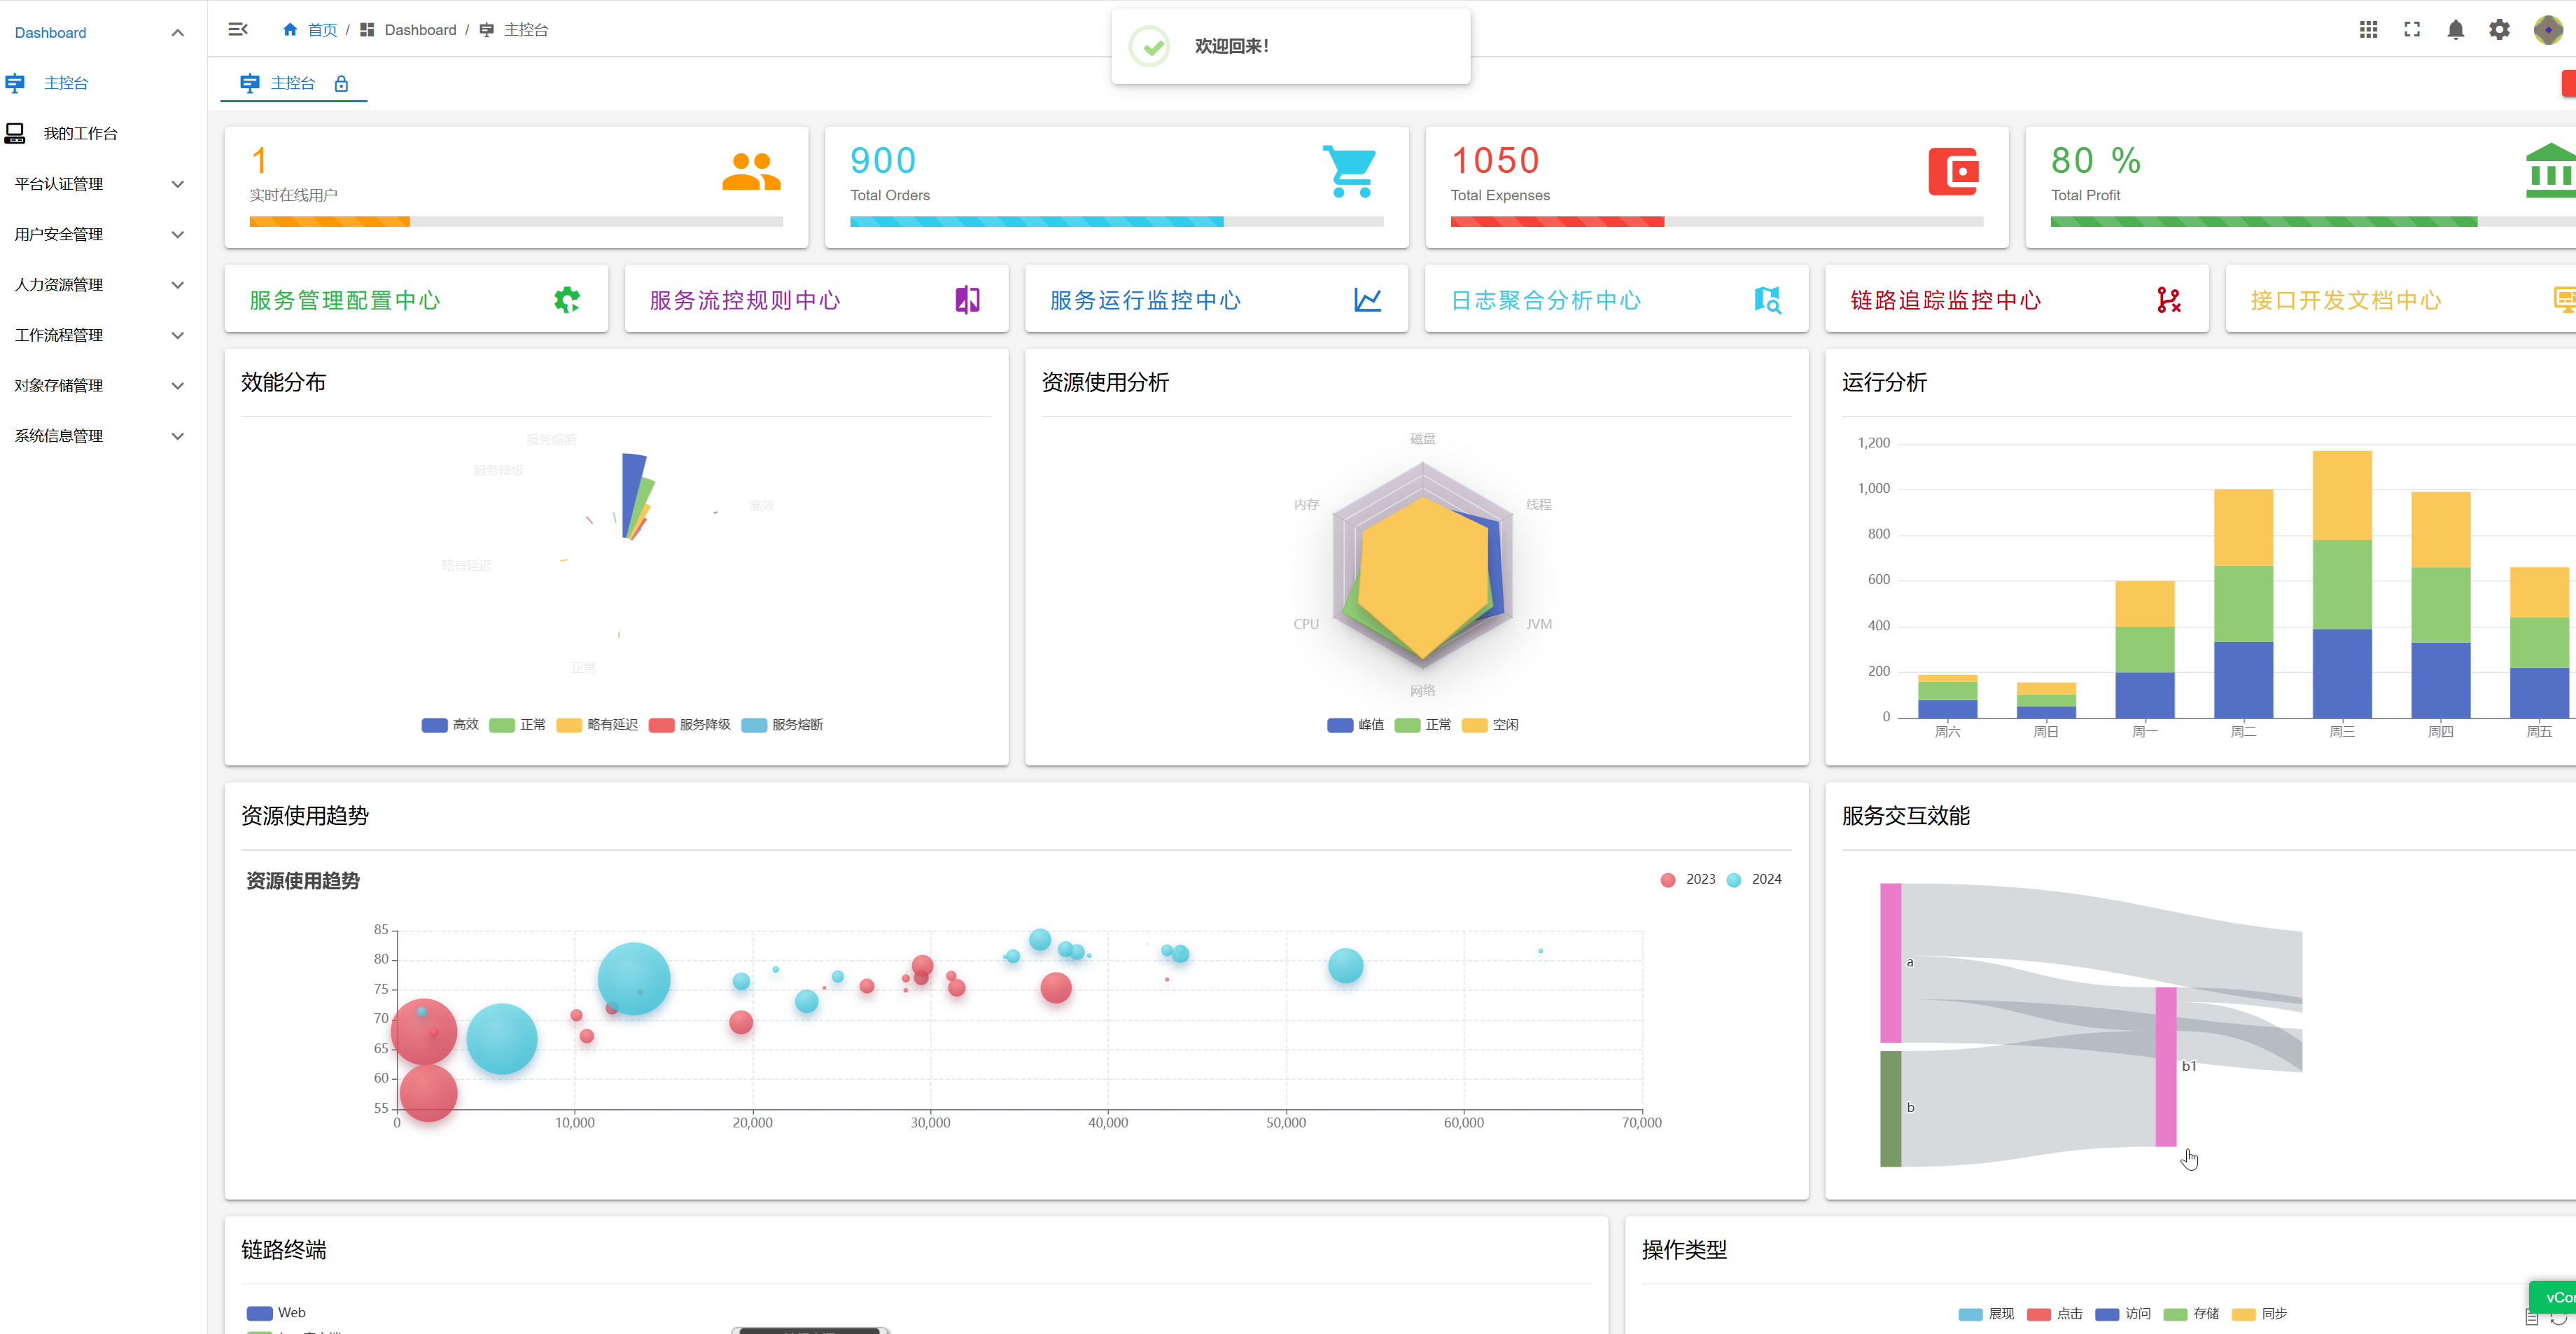Image resolution: width=2576 pixels, height=1334 pixels.
Task: Open notifications bell
Action: point(2455,30)
